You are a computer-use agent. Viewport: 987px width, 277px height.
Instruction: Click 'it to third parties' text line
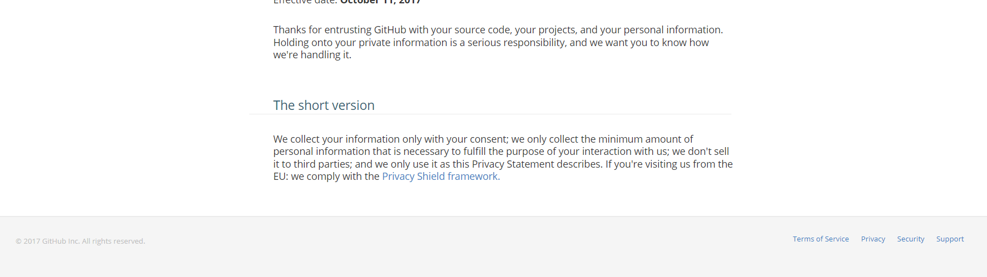click(503, 164)
